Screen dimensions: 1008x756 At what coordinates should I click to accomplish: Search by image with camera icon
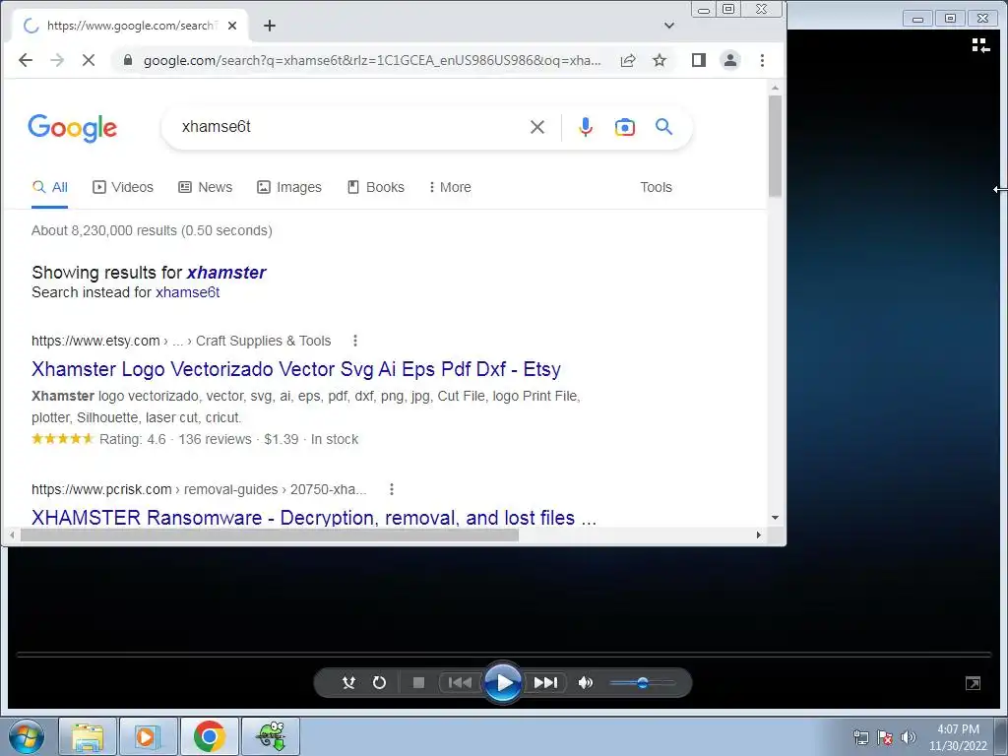625,127
